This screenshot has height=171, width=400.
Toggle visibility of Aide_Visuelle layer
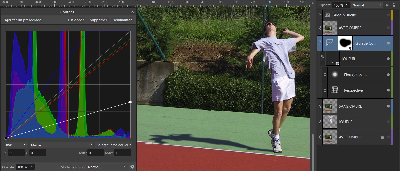388,15
